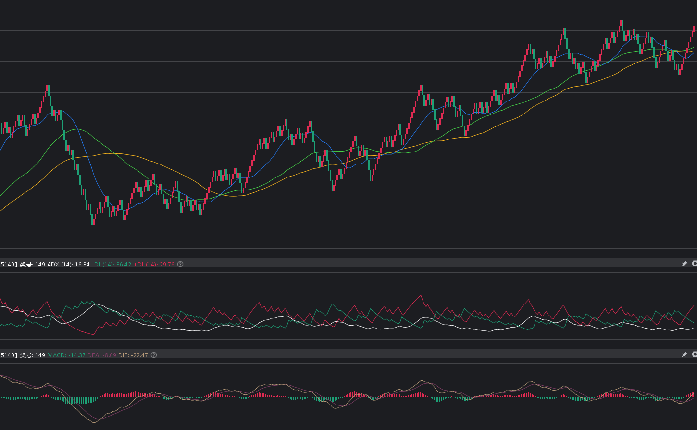Select the DEA: -8.09 label
Screen dimensions: 697x430
(102, 355)
